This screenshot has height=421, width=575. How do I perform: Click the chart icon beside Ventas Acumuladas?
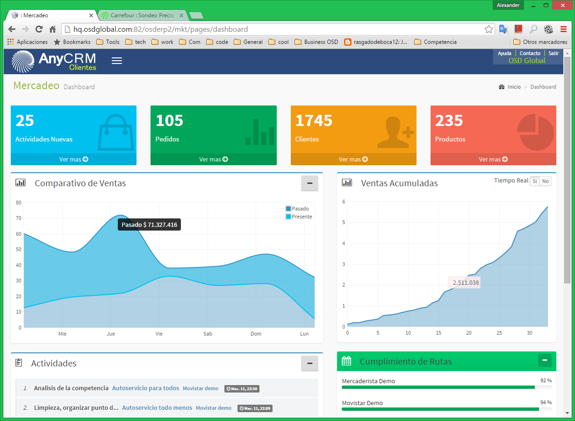(347, 182)
